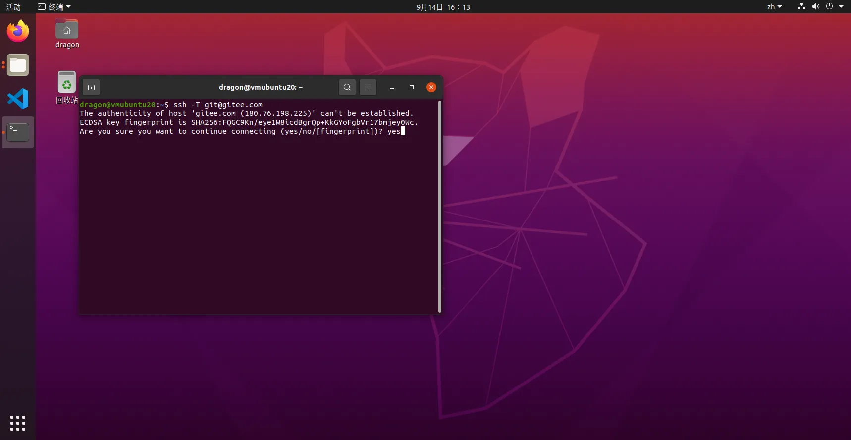Maximize the terminal window
851x440 pixels.
coord(411,87)
